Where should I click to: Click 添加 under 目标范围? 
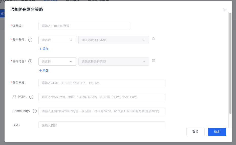(x=44, y=70)
